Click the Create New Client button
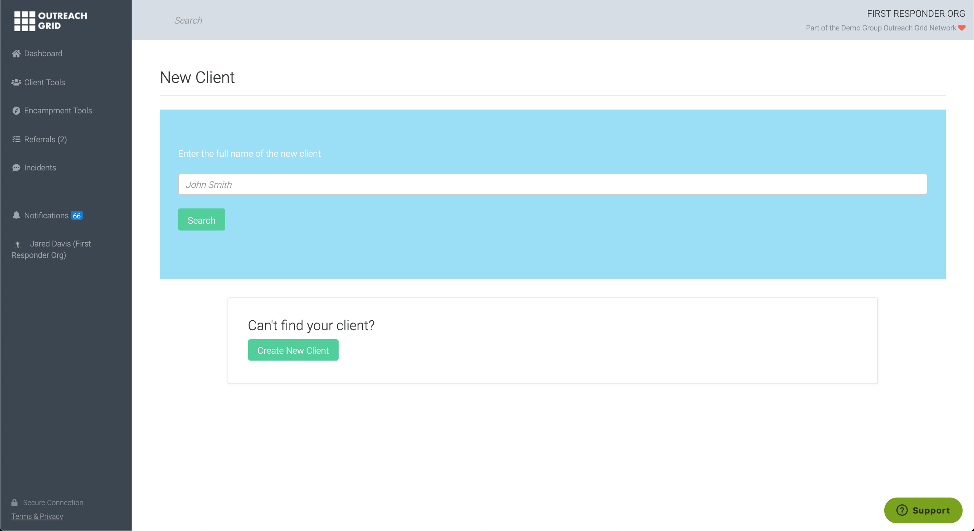974x531 pixels. [x=293, y=350]
